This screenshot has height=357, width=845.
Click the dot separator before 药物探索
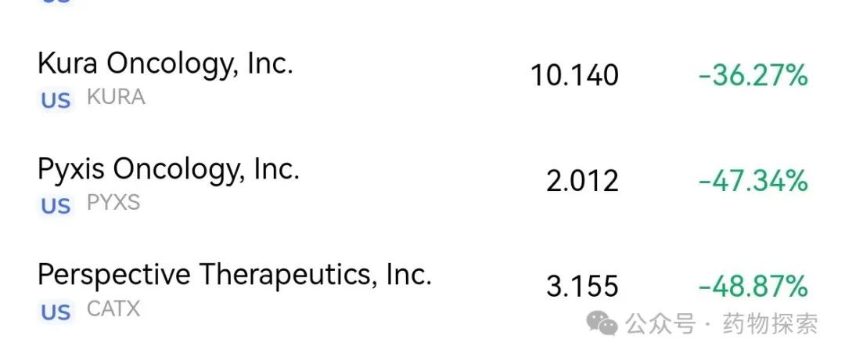point(709,323)
